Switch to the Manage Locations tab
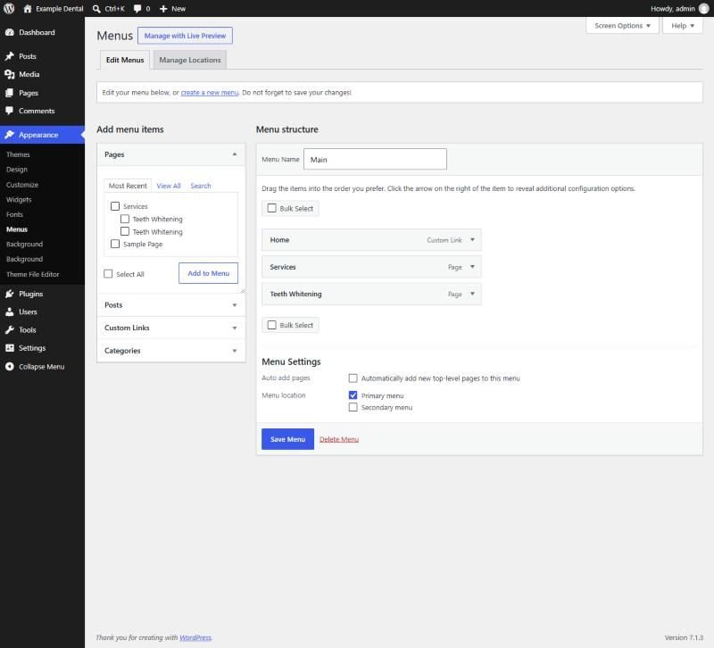The height and width of the screenshot is (648, 714). pyautogui.click(x=190, y=60)
